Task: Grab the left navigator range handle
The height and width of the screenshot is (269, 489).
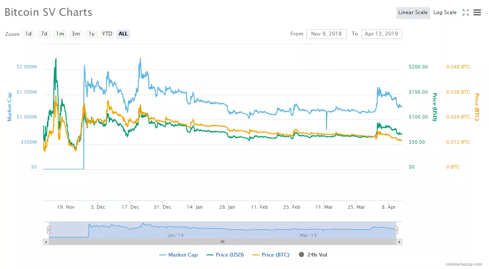Action: tap(49, 230)
